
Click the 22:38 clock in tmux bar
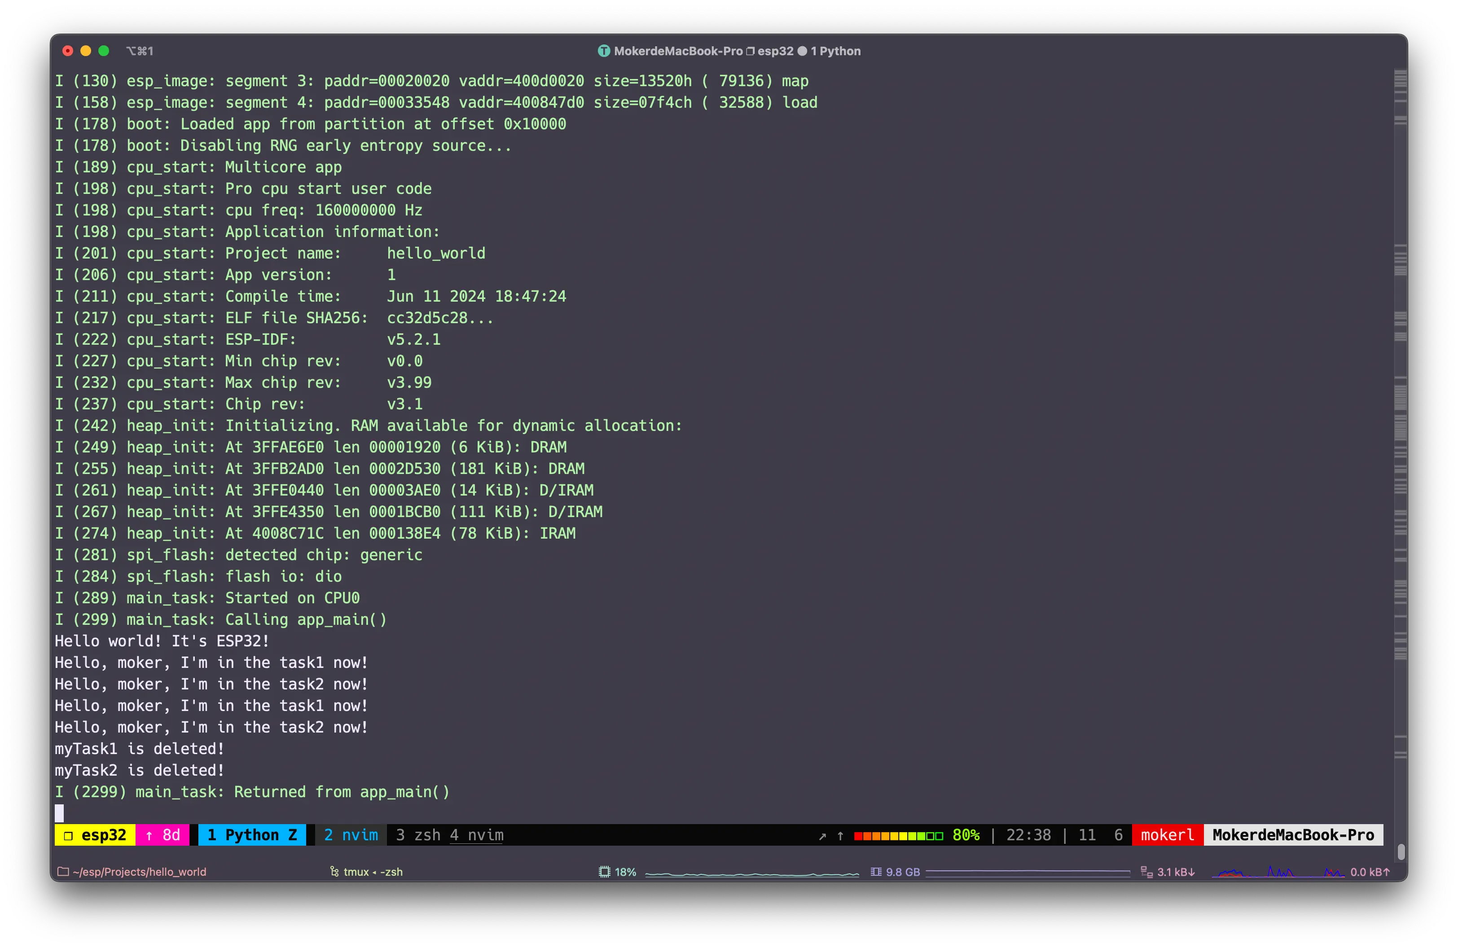click(x=1028, y=835)
